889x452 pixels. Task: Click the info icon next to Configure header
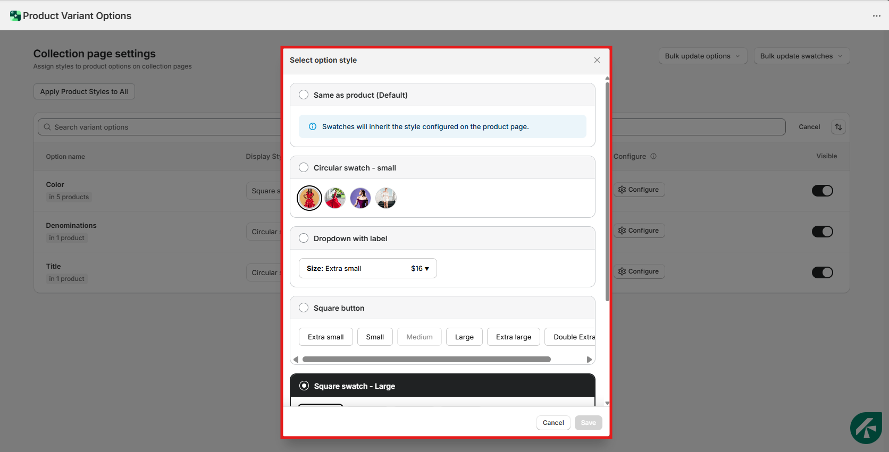653,156
